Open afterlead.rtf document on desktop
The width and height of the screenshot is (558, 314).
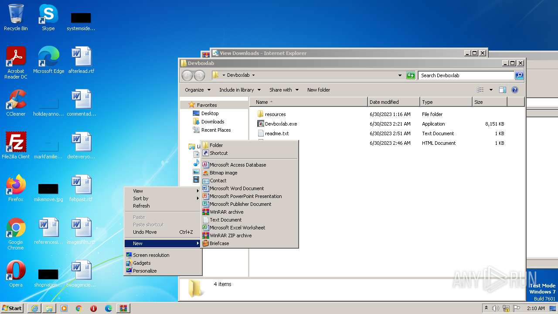pos(81,60)
